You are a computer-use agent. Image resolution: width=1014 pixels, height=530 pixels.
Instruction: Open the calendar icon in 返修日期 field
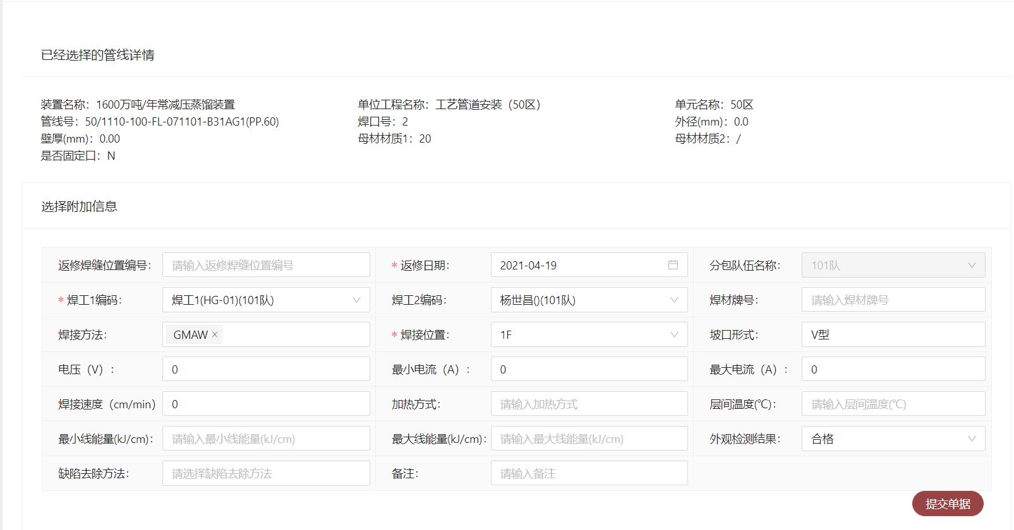click(x=673, y=265)
